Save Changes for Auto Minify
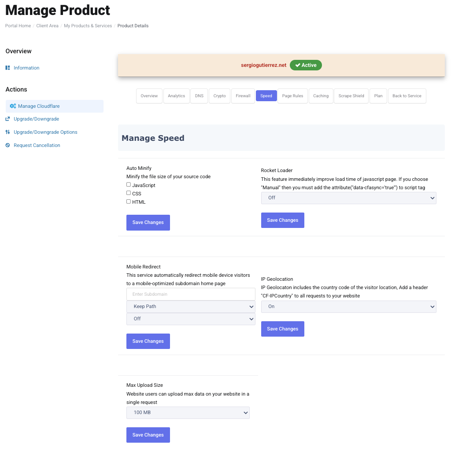This screenshot has height=455, width=451. click(x=148, y=223)
